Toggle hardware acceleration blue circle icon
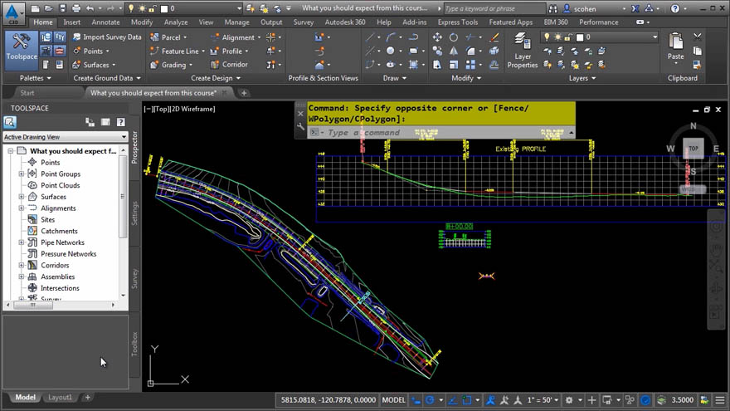The image size is (730, 411). (645, 400)
